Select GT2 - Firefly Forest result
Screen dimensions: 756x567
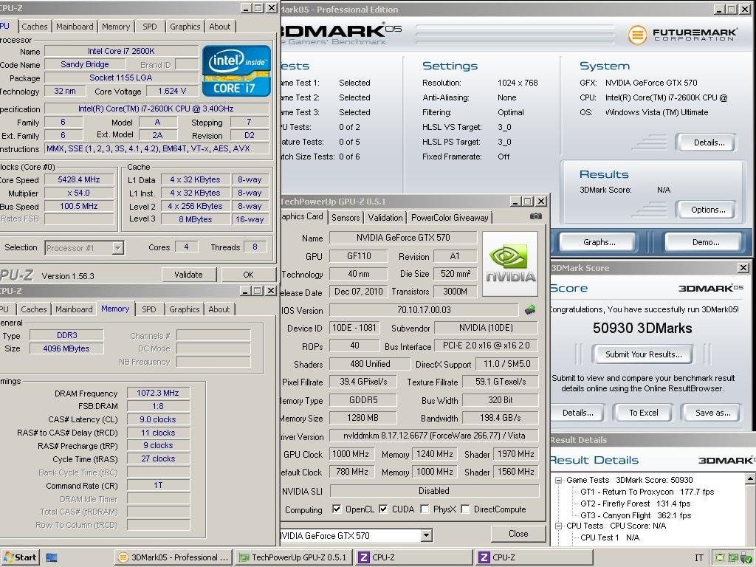point(635,504)
